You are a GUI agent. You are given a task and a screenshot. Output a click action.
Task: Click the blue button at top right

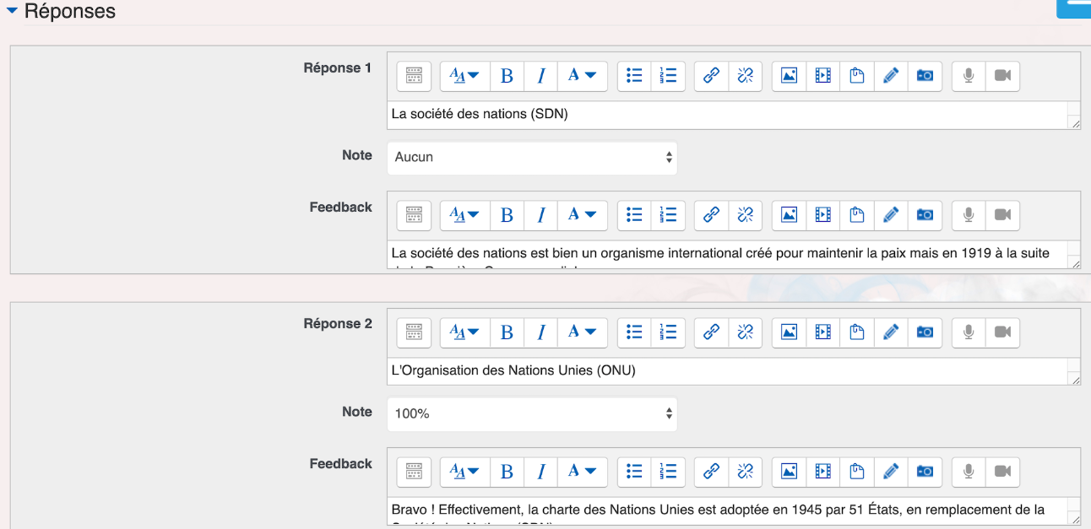(x=1073, y=8)
